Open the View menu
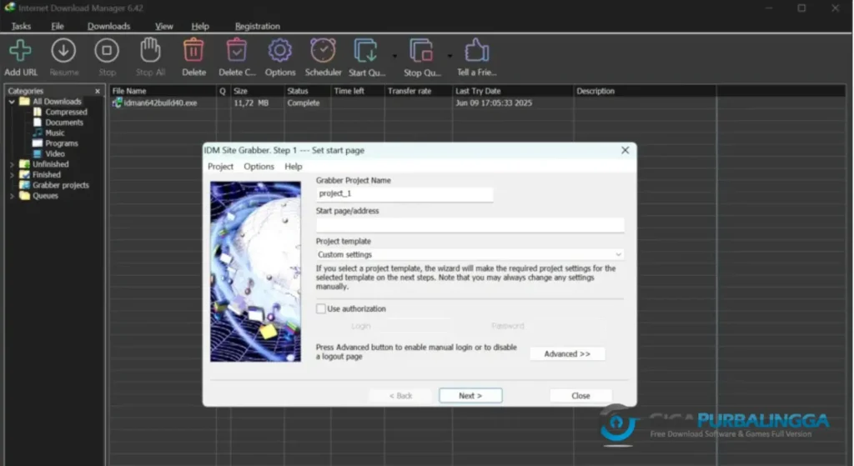The image size is (854, 466). pos(164,26)
